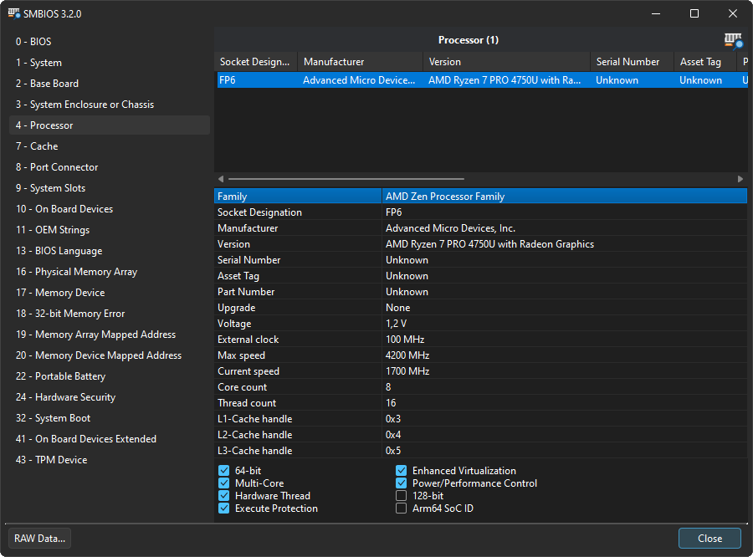Select the FP6 processor row
Viewport: 753px width, 557px height.
click(482, 80)
